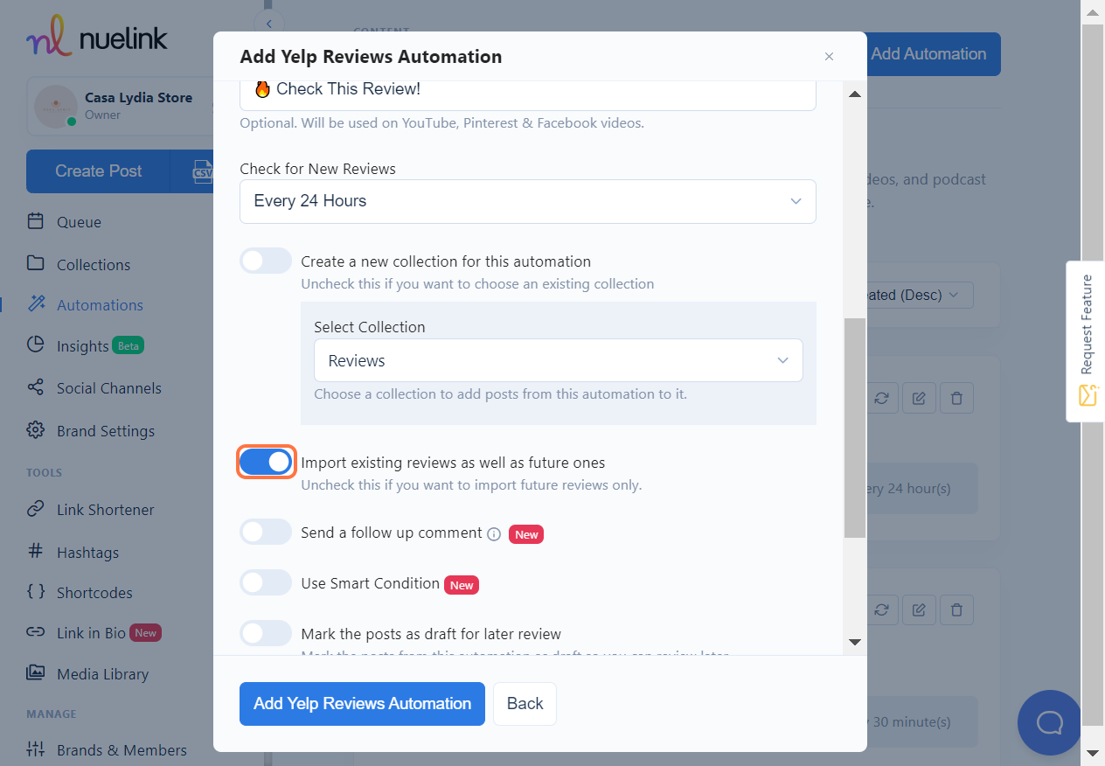Select Automations in the sidebar
The height and width of the screenshot is (766, 1105).
[x=100, y=305]
